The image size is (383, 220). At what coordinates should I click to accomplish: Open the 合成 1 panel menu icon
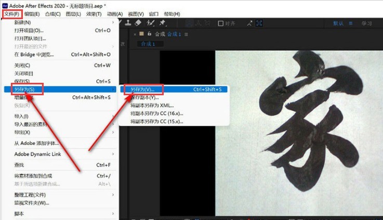tap(186, 34)
